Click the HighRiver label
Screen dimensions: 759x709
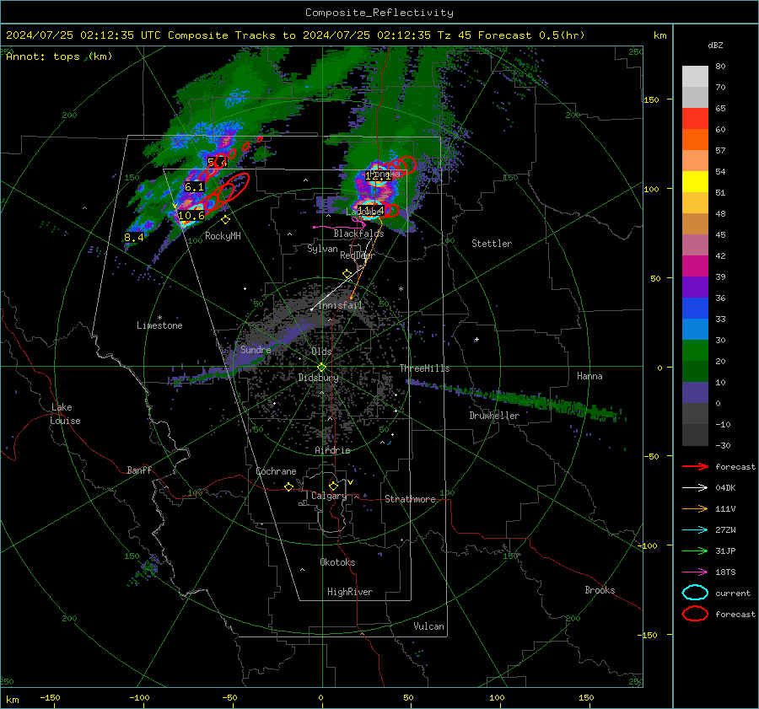[x=350, y=592]
